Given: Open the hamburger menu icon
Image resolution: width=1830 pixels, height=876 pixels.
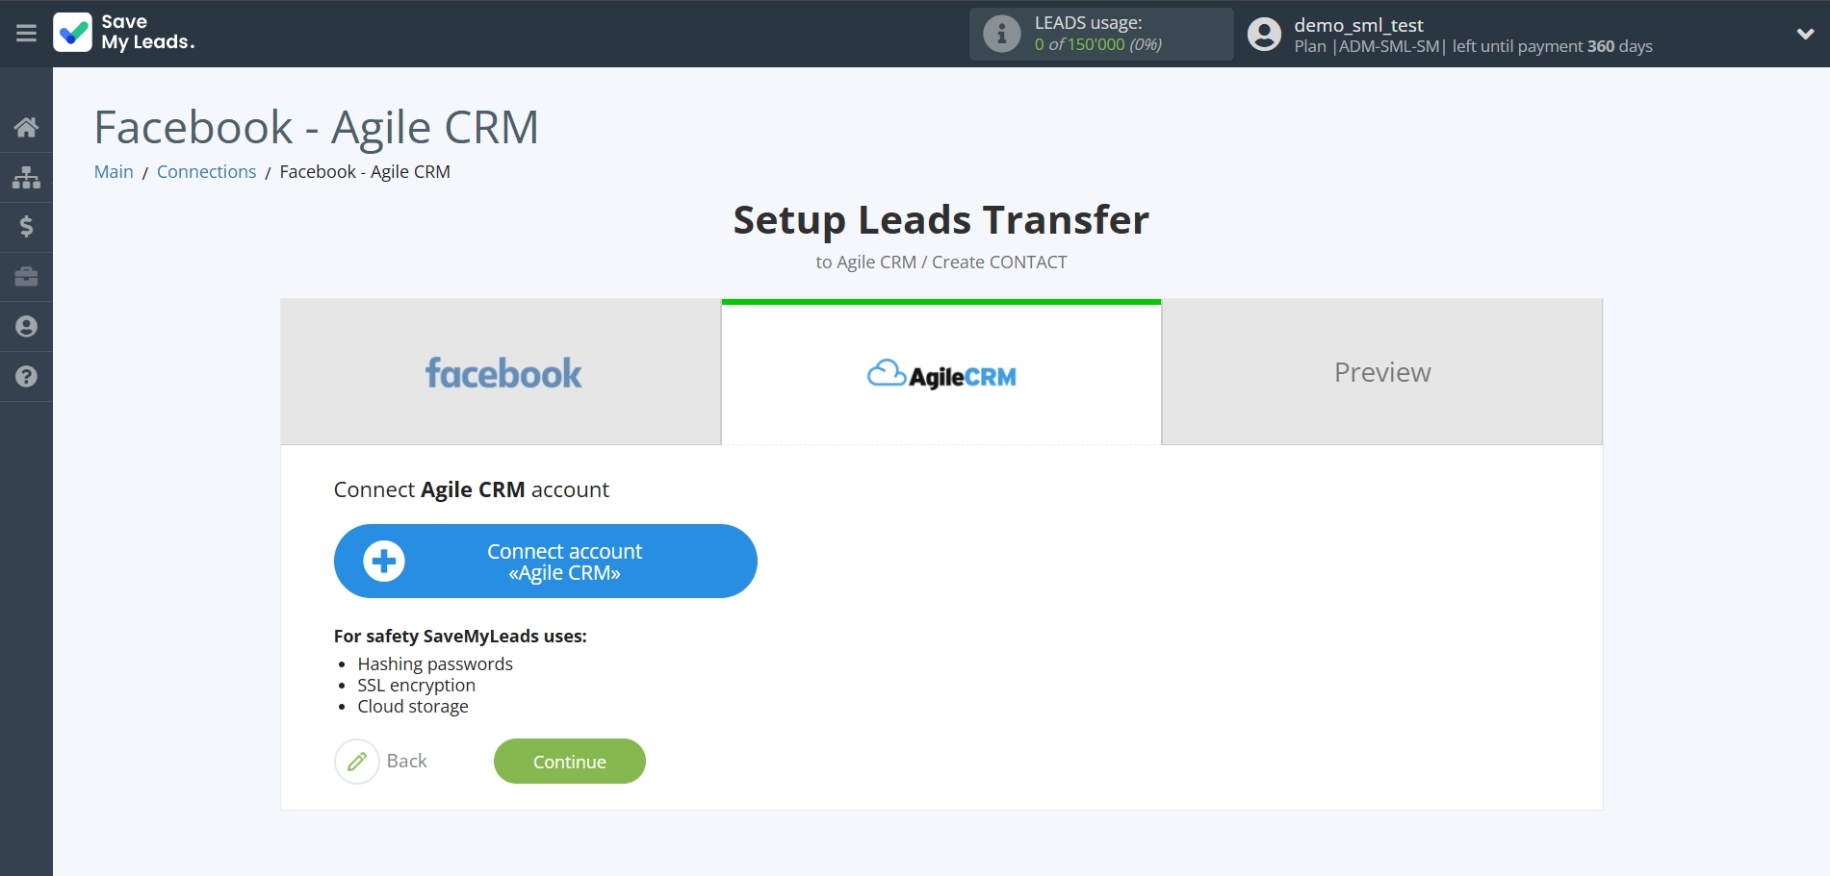Looking at the screenshot, I should [x=26, y=34].
